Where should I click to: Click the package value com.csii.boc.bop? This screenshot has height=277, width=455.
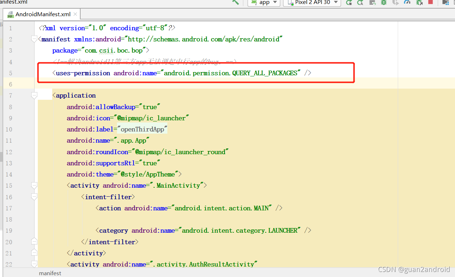114,50
